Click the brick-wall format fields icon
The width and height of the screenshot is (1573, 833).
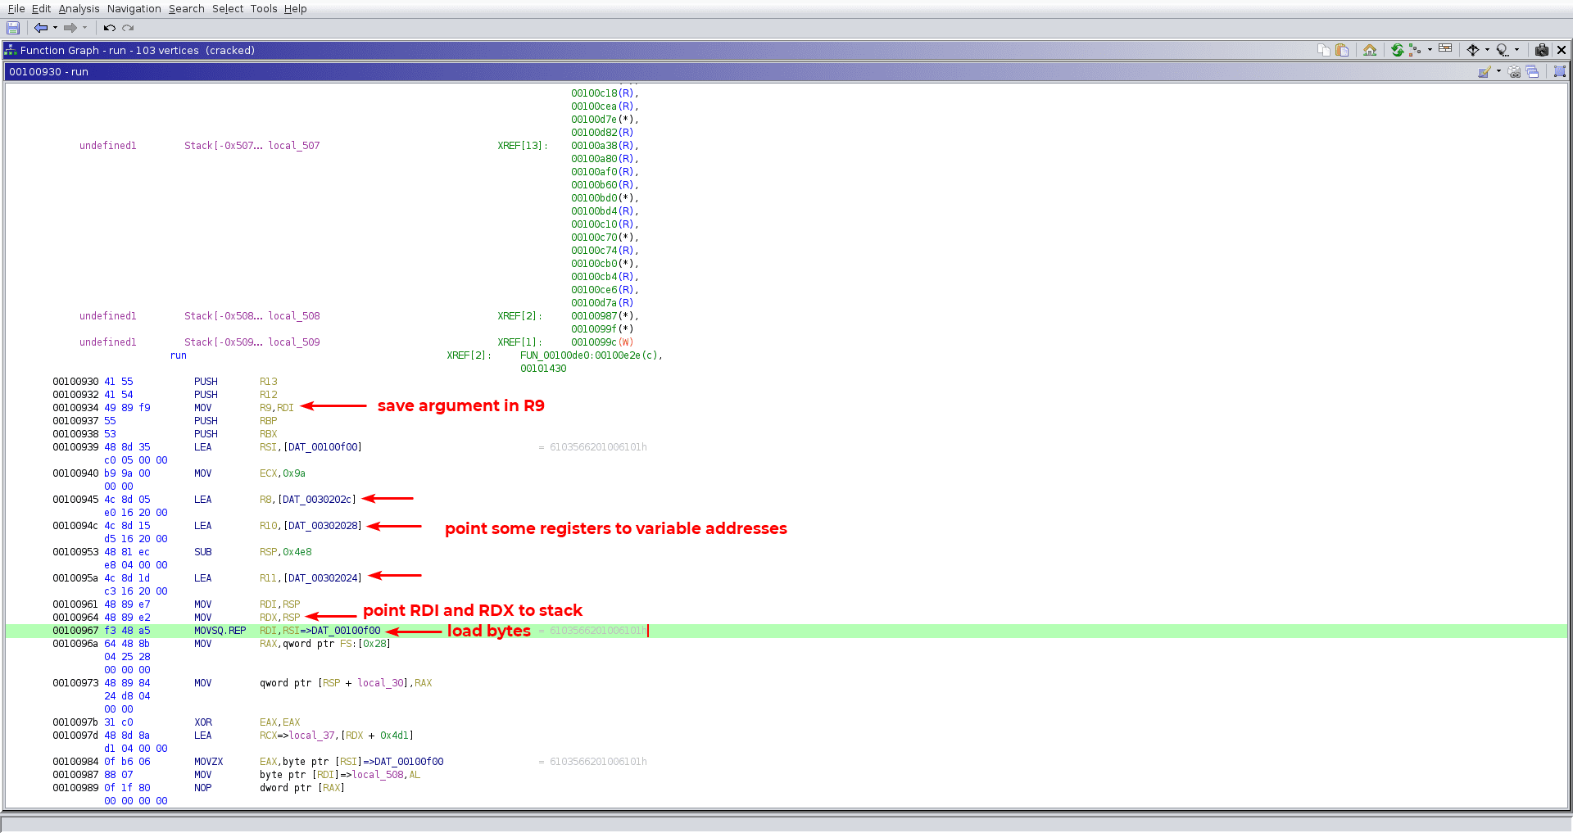point(1445,49)
